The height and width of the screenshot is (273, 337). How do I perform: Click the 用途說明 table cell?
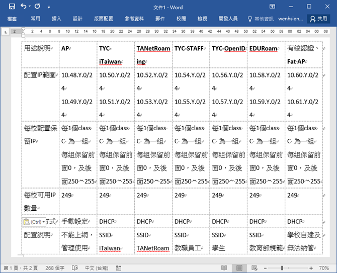point(40,55)
